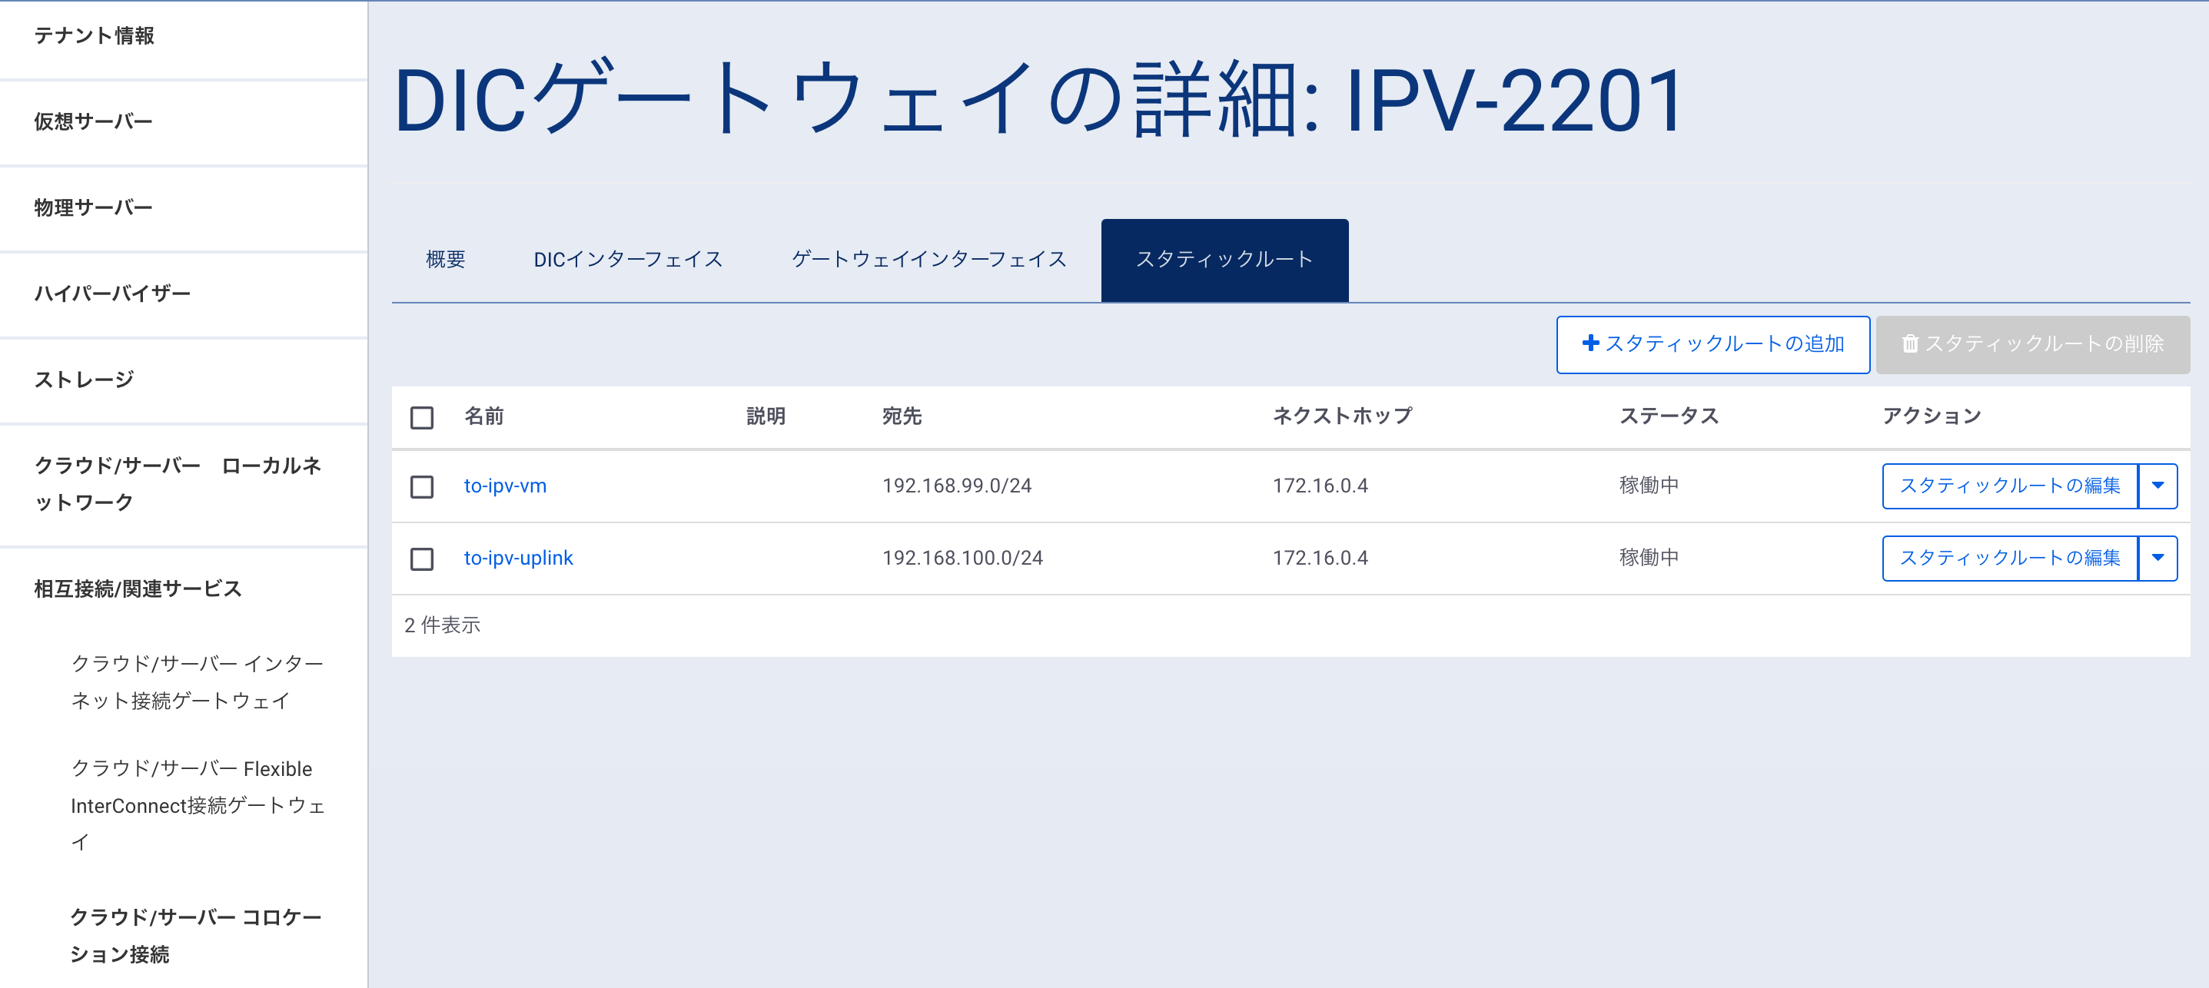The width and height of the screenshot is (2209, 988).
Task: Open テナント情報 in the sidebar
Action: click(95, 36)
